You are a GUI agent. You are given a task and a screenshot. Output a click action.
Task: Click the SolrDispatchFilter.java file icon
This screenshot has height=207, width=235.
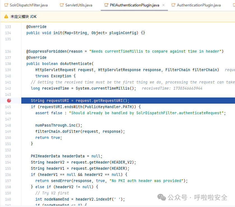tap(6, 5)
